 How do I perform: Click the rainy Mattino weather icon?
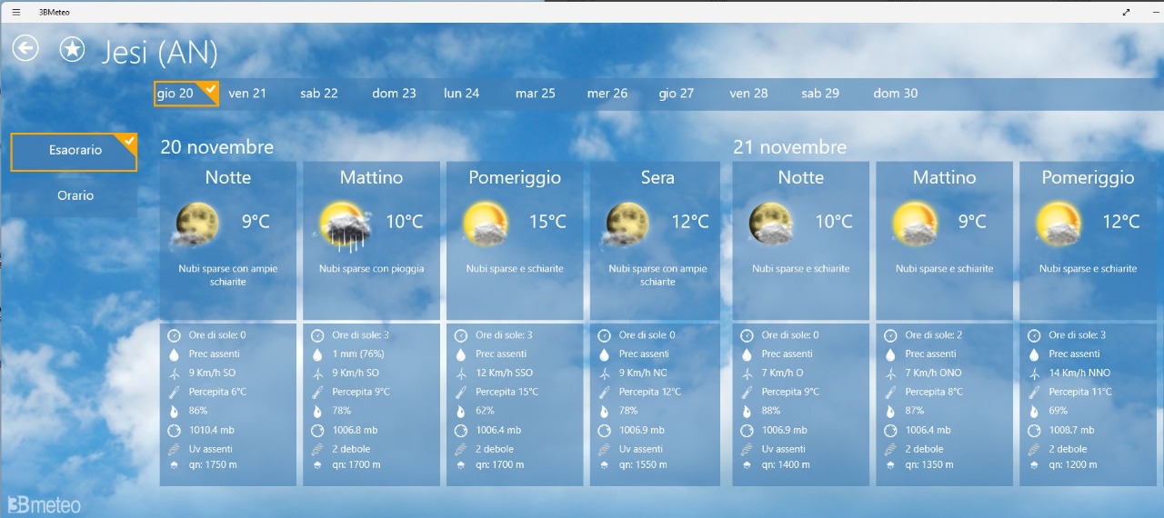pyautogui.click(x=346, y=225)
